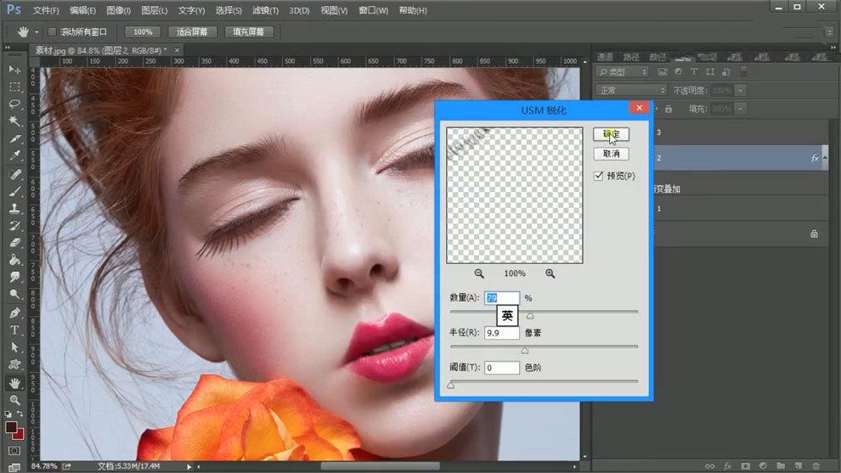The width and height of the screenshot is (841, 473).
Task: Click the 阈值(T) threshold input field
Action: click(501, 368)
